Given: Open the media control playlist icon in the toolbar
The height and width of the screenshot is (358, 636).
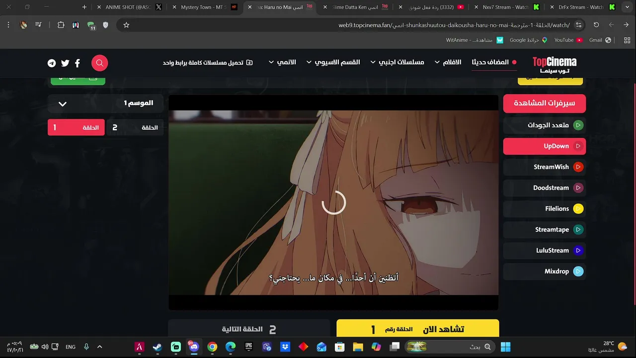Looking at the screenshot, I should coord(38,25).
